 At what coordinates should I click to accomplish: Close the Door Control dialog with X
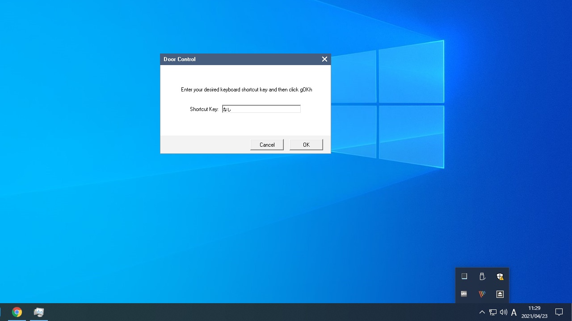324,59
